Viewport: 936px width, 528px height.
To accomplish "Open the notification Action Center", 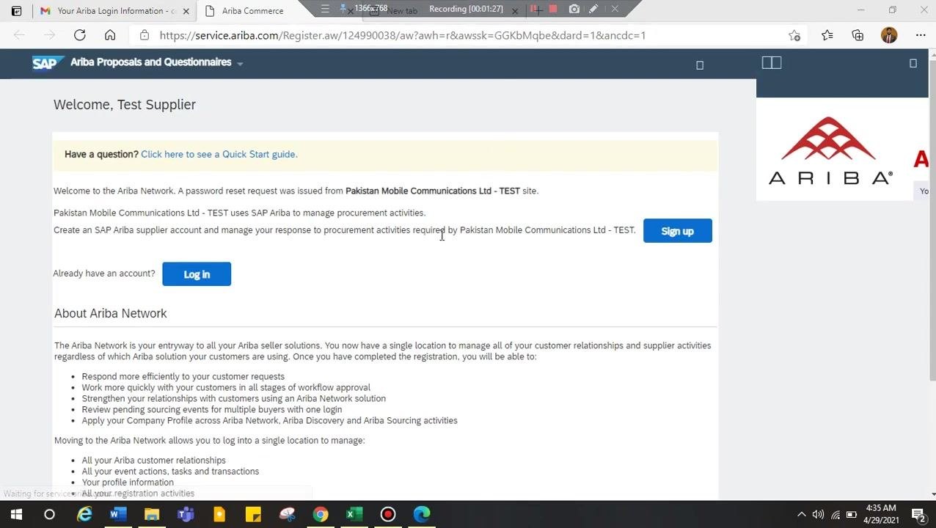I will coord(918,515).
